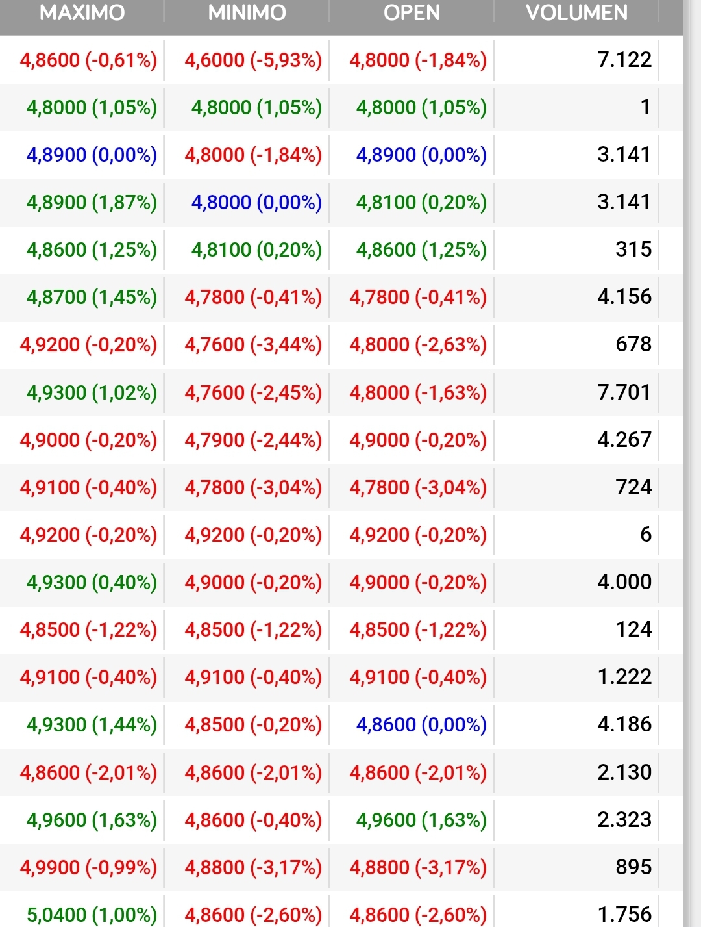Select the maximo cell 4,9900 (-0,99%)

pyautogui.click(x=88, y=867)
